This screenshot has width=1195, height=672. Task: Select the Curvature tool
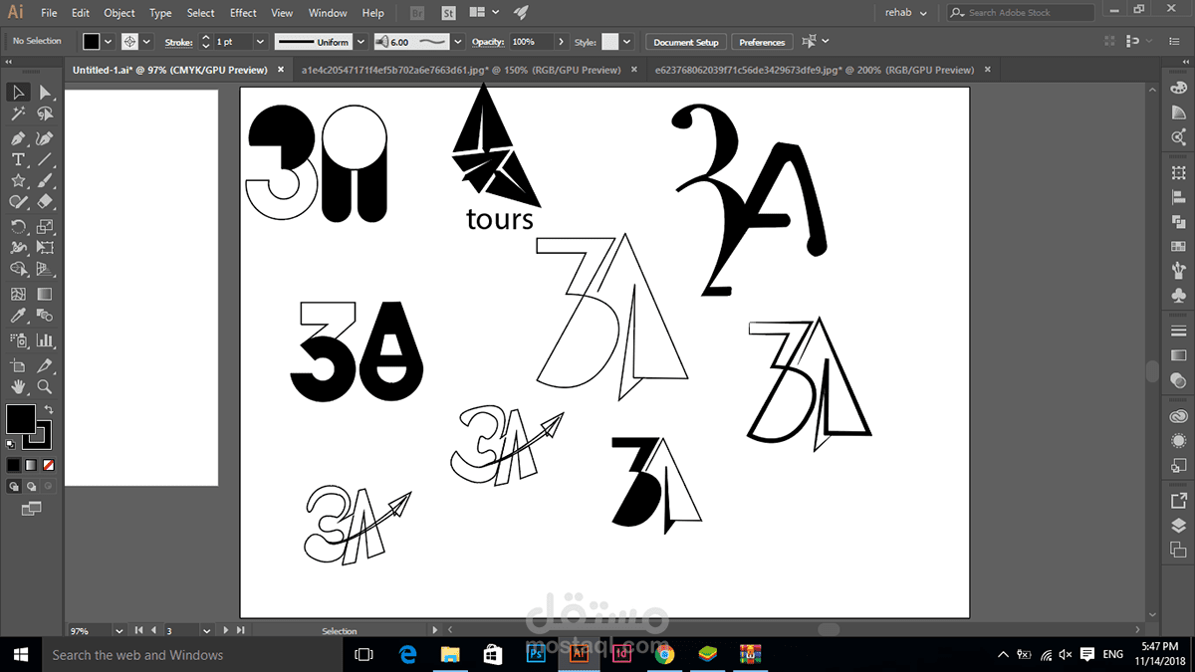click(x=45, y=137)
